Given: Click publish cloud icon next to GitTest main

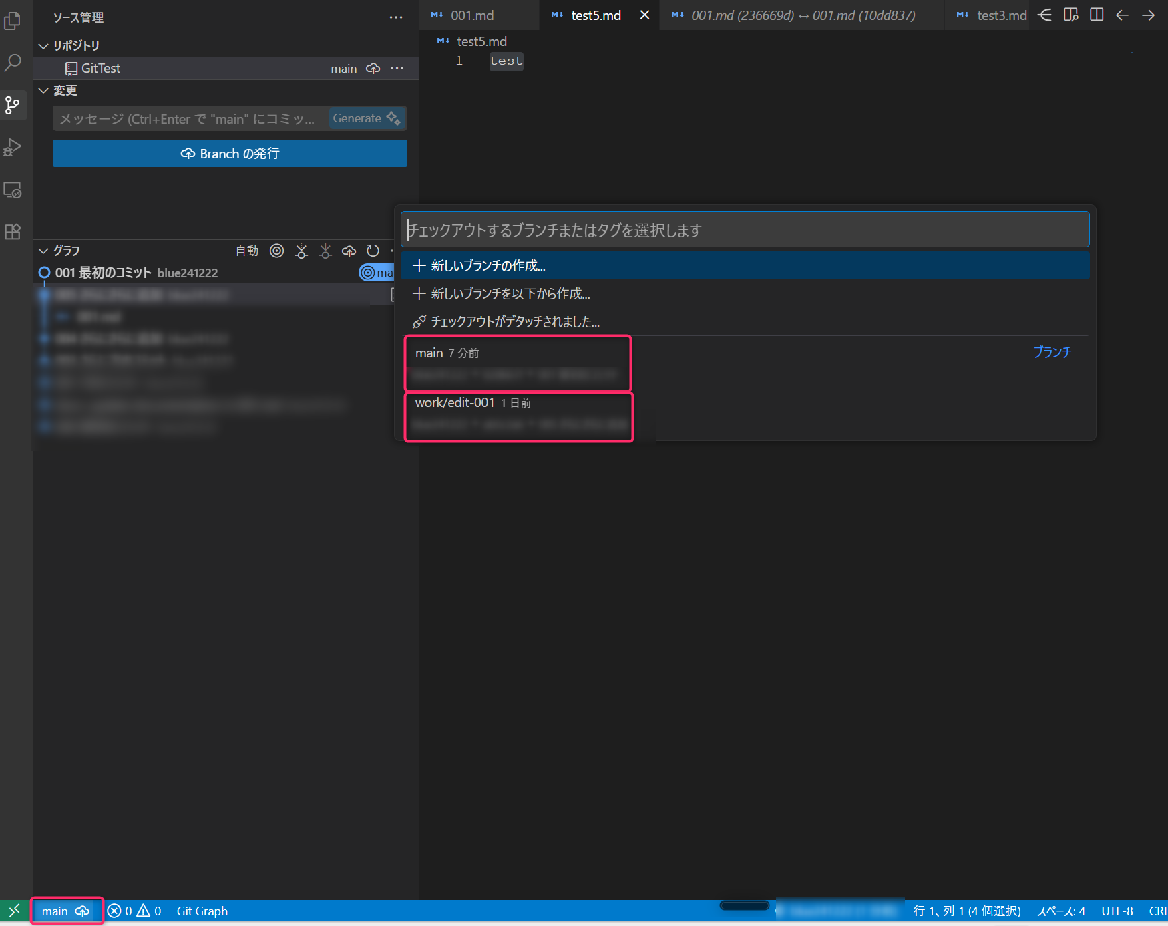Looking at the screenshot, I should (373, 68).
